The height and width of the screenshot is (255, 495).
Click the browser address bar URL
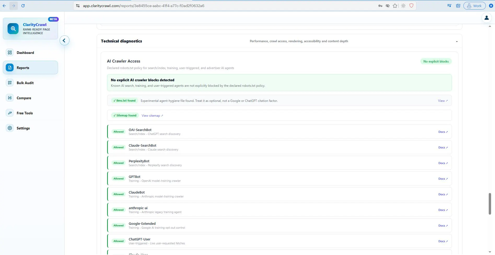143,6
